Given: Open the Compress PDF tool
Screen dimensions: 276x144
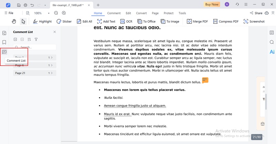Looking at the screenshot, I should [226, 21].
